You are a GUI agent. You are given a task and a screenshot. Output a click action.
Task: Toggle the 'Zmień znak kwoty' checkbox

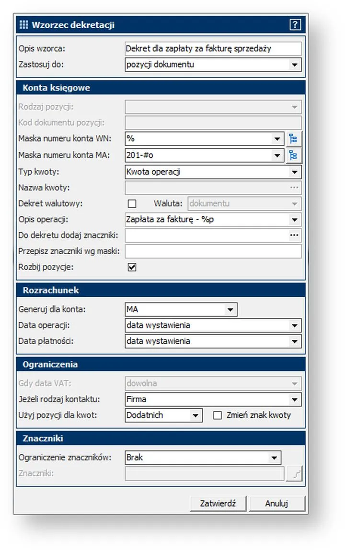tap(218, 415)
